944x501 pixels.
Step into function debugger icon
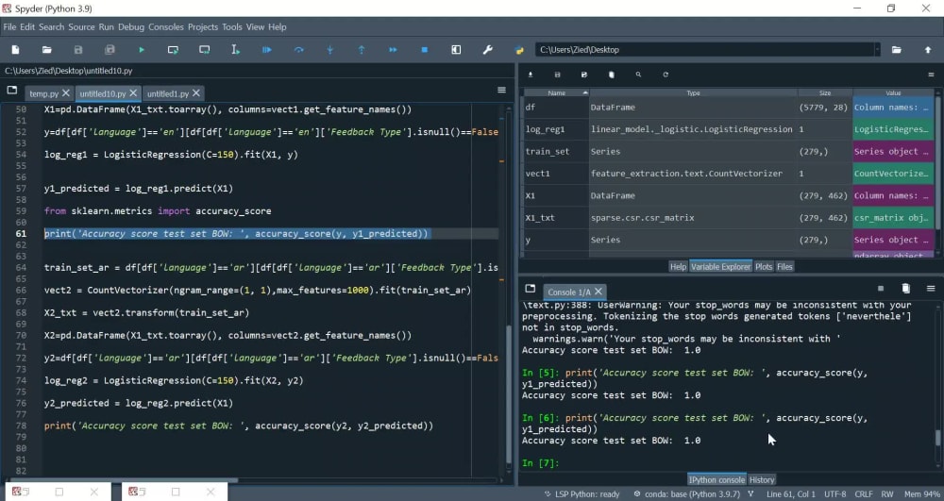(329, 50)
